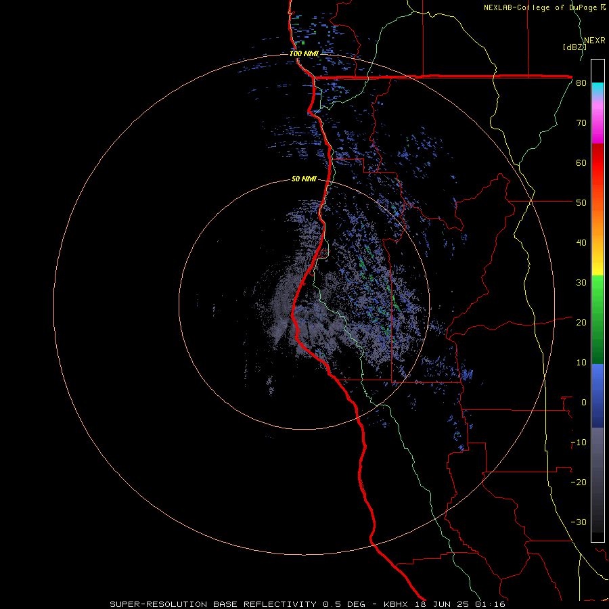Click the KBHX station identifier in caption
This screenshot has width=609, height=609.
coord(395,604)
